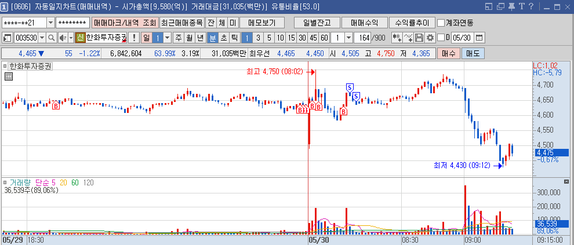
Task: Select the 월 monthly chart toggle
Action: click(189, 38)
